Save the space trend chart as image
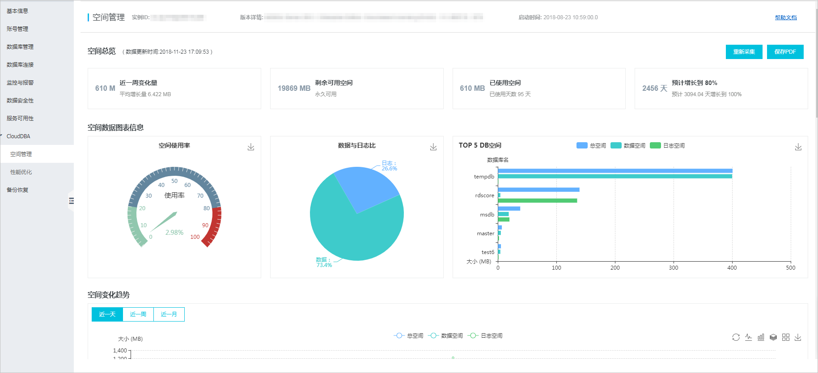 pyautogui.click(x=798, y=337)
